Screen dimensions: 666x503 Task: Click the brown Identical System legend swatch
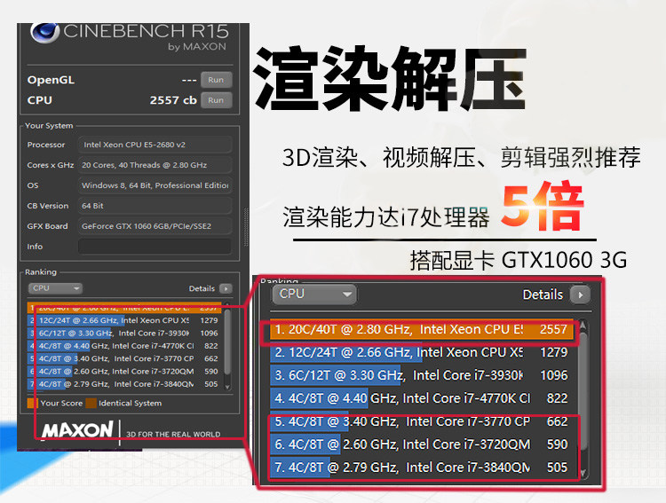coord(91,404)
